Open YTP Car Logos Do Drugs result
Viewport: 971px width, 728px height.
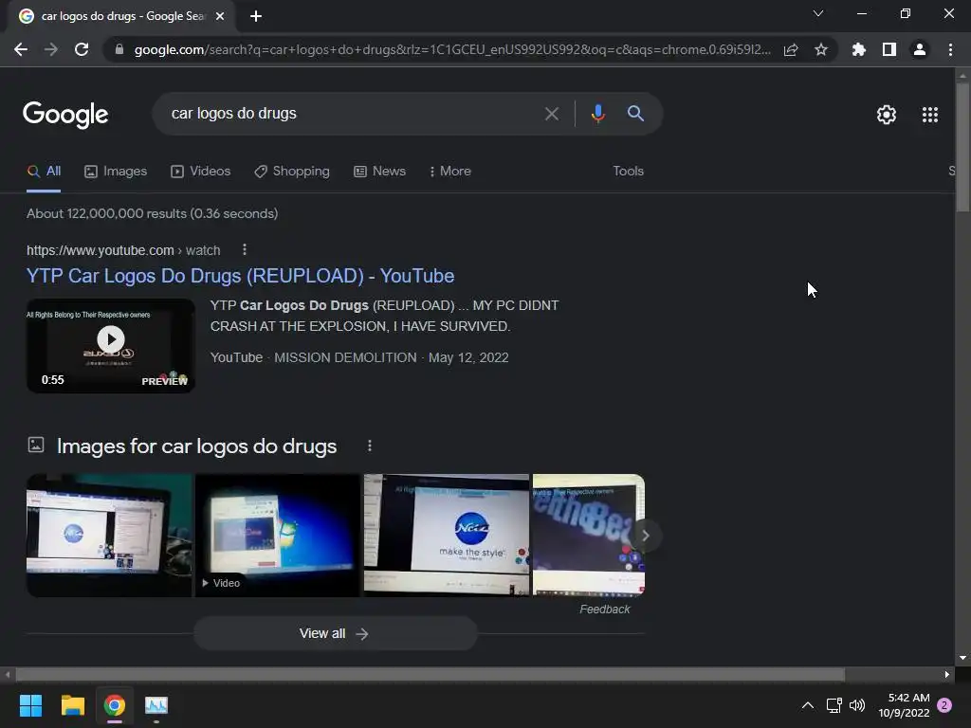pos(240,276)
